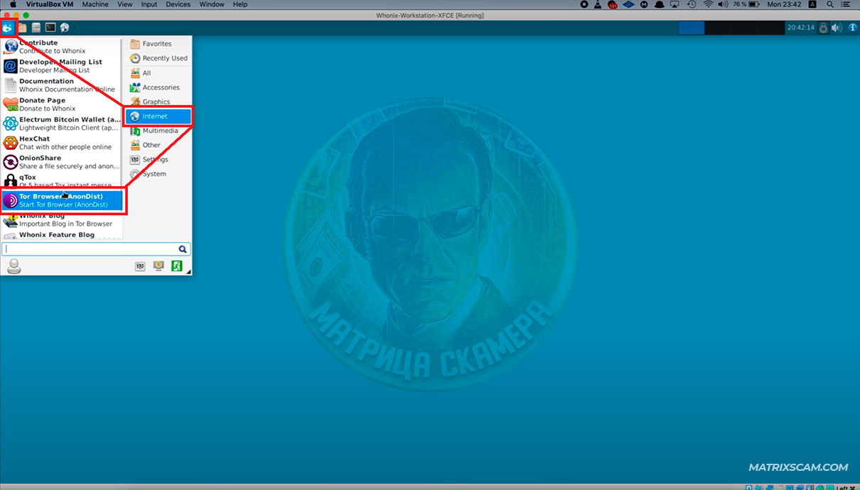Open the Time Machine menu bar icon

click(x=692, y=4)
